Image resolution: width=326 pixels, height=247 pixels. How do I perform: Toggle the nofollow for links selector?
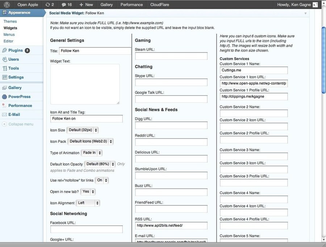[x=102, y=180]
